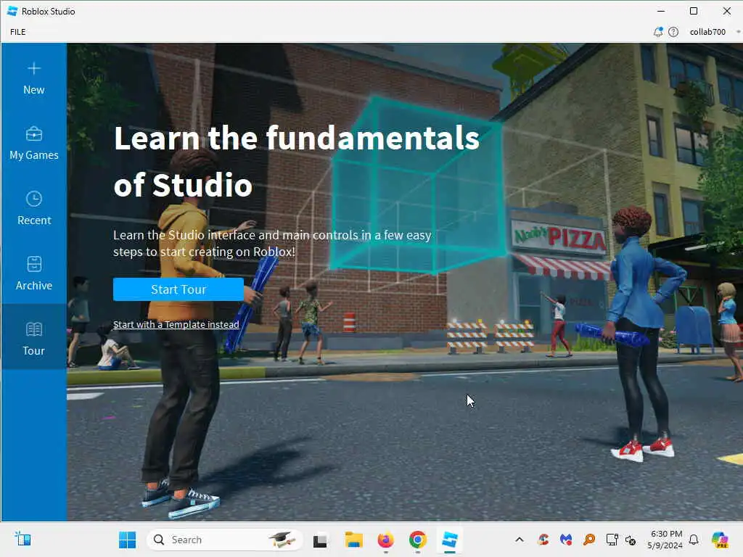The height and width of the screenshot is (557, 743).
Task: Open the help question mark icon
Action: [673, 32]
